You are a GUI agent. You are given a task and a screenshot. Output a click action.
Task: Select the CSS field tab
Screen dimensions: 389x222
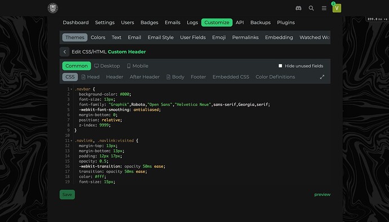70,77
